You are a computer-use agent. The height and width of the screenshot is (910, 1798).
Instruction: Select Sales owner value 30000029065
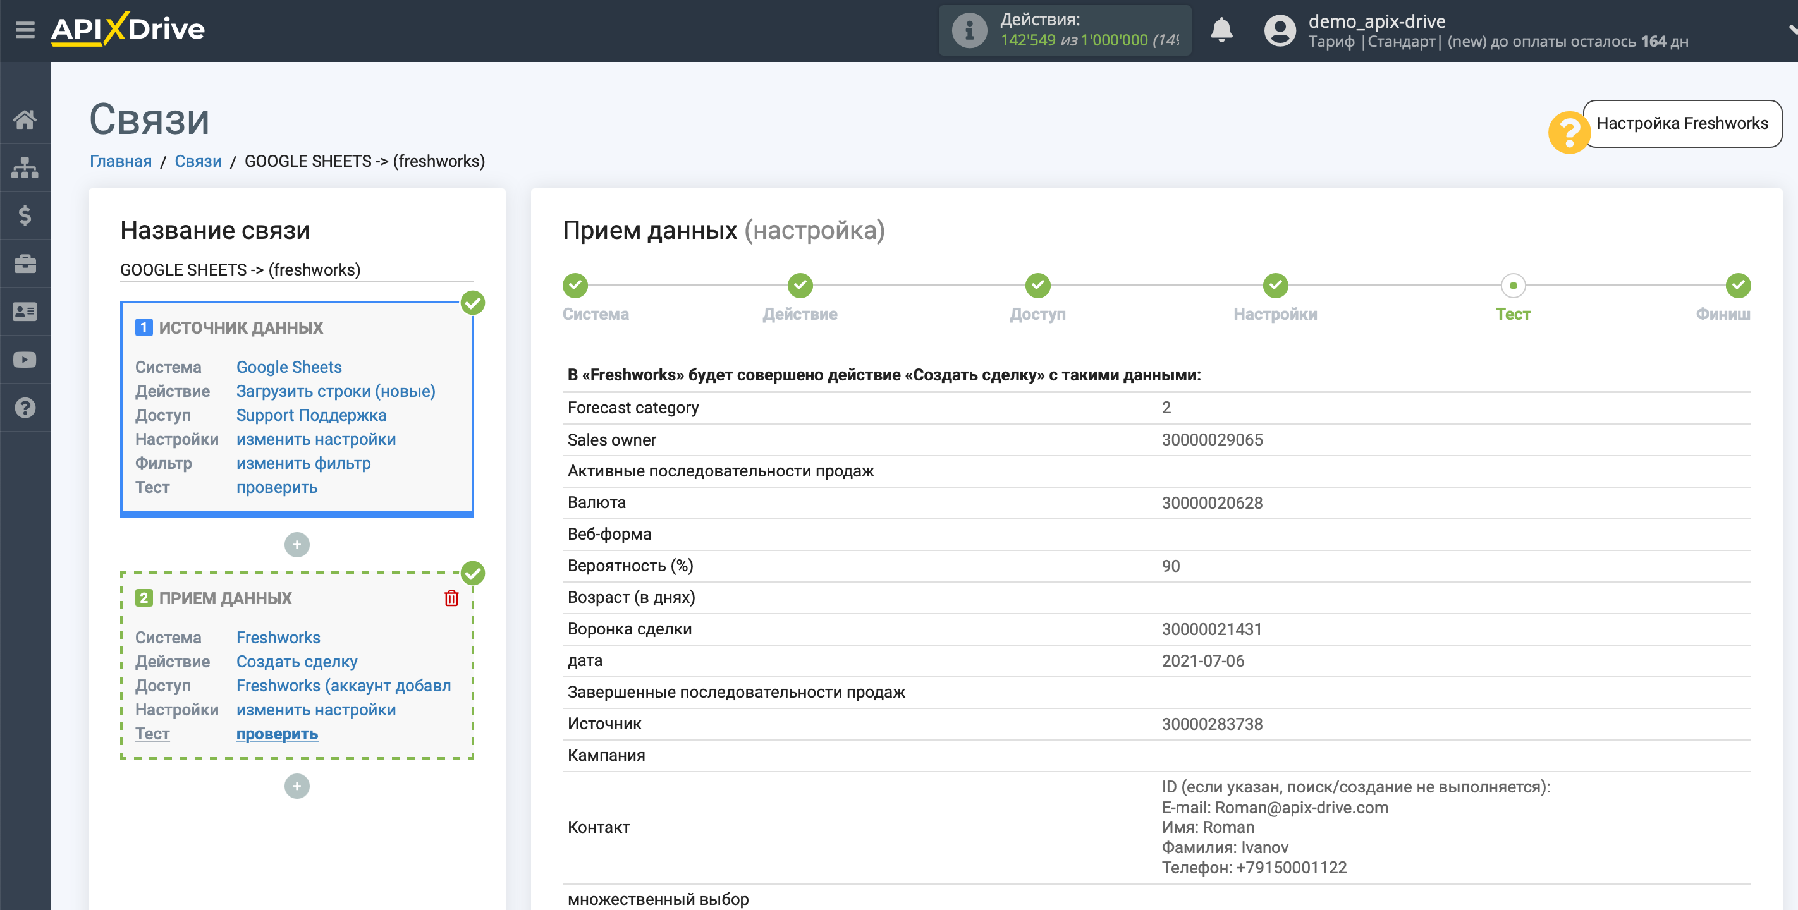tap(1212, 440)
